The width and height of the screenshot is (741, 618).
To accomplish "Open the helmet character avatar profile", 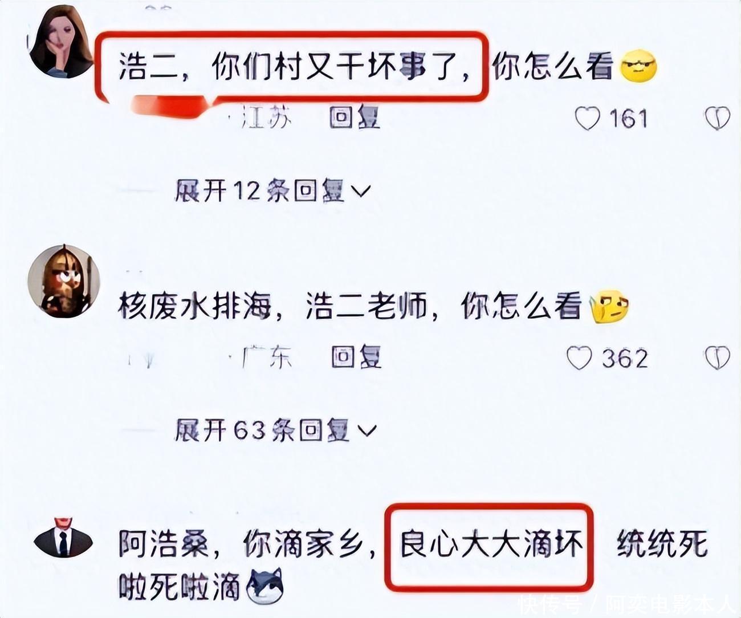I will click(x=64, y=282).
